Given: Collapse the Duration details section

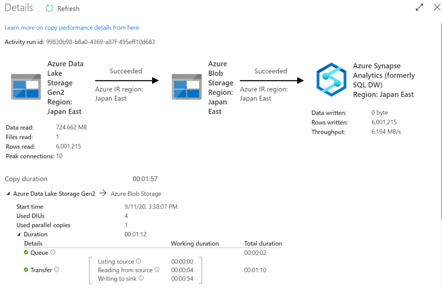Looking at the screenshot, I should click(x=19, y=234).
